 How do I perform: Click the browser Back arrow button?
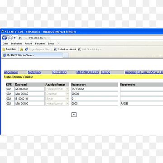4,38
